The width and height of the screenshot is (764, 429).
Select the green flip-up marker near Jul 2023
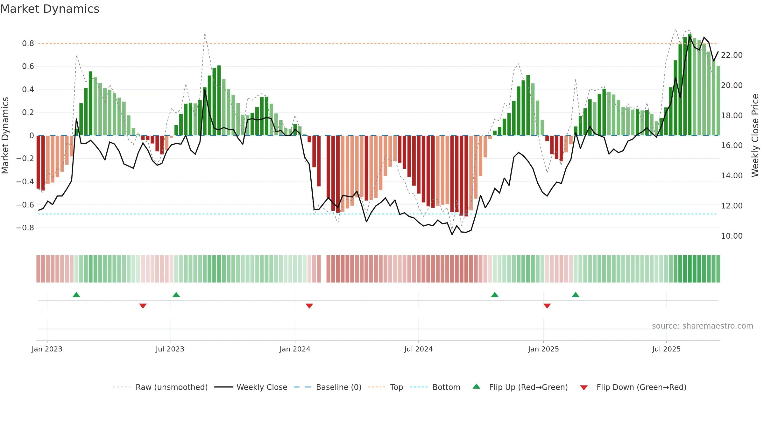pos(176,295)
